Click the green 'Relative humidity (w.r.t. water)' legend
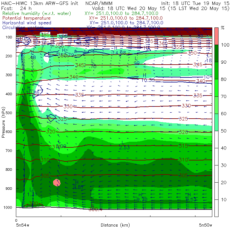Image resolution: width=231 pixels, height=231 pixels. [37, 13]
